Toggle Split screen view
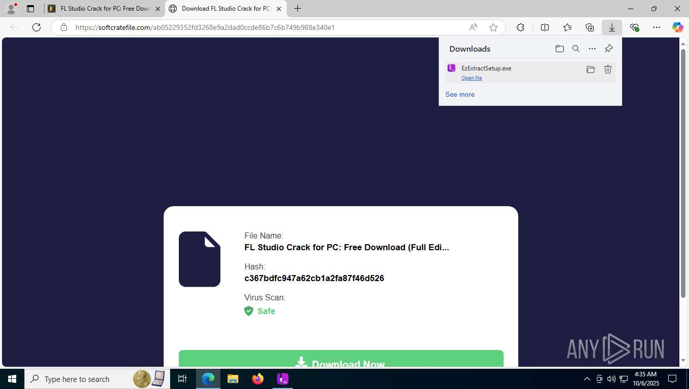 click(545, 27)
